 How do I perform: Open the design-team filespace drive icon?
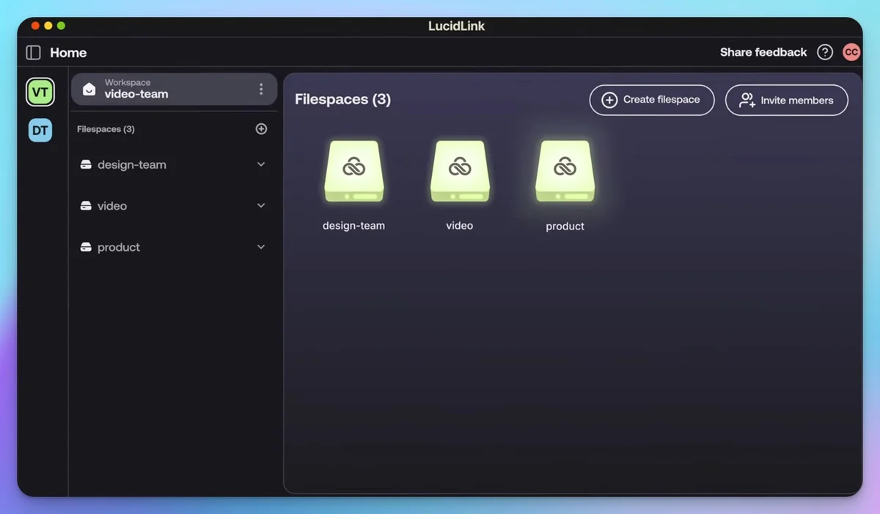point(353,172)
